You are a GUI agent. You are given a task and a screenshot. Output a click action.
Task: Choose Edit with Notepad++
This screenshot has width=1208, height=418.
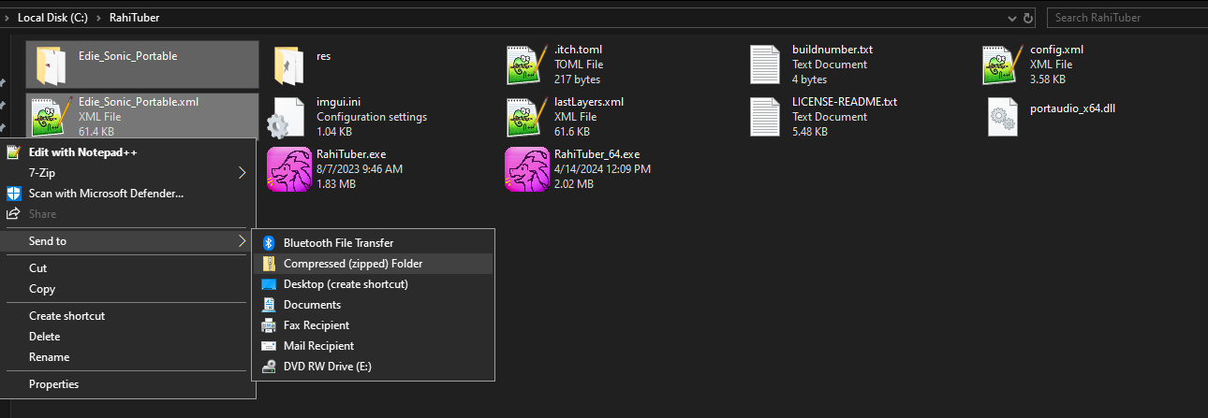pos(128,151)
